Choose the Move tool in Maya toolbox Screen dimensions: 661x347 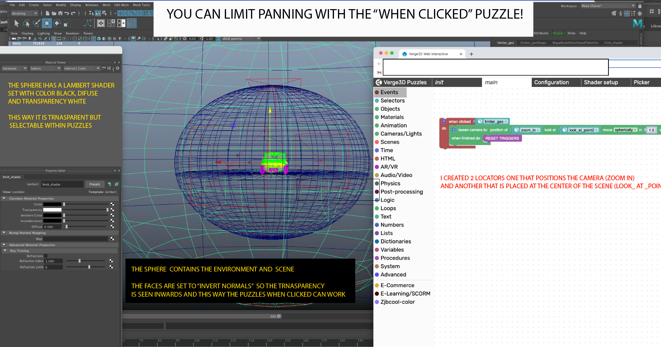47,23
